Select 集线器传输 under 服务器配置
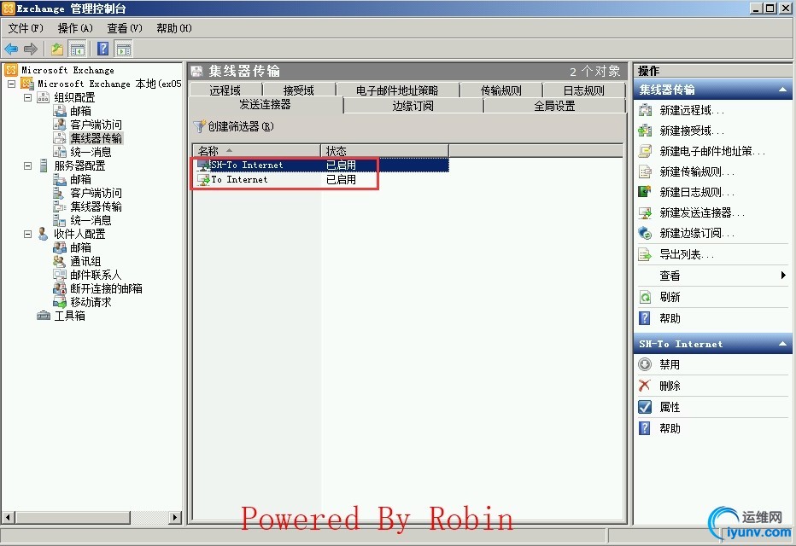This screenshot has width=796, height=546. (x=96, y=206)
